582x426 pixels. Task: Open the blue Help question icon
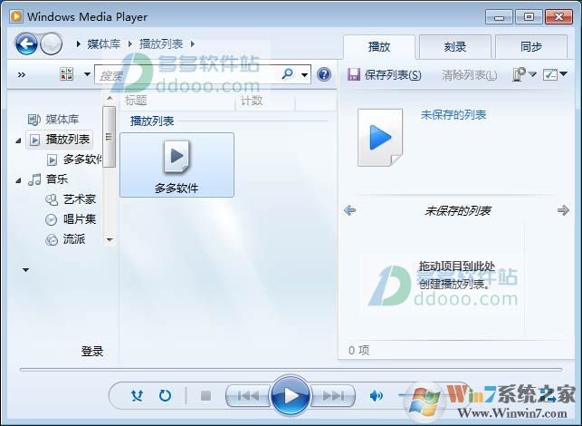[324, 74]
